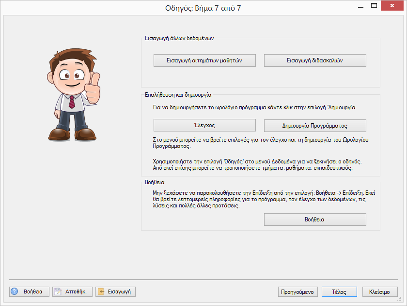Start Δημιουργία Προγράμματος
407x306 pixels.
click(315, 125)
